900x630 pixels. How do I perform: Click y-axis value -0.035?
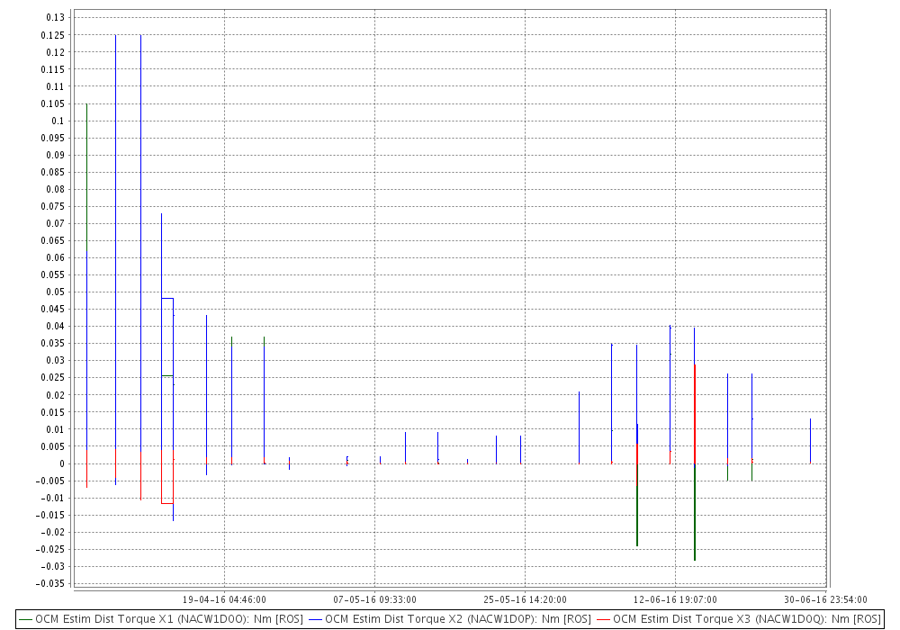pyautogui.click(x=50, y=583)
